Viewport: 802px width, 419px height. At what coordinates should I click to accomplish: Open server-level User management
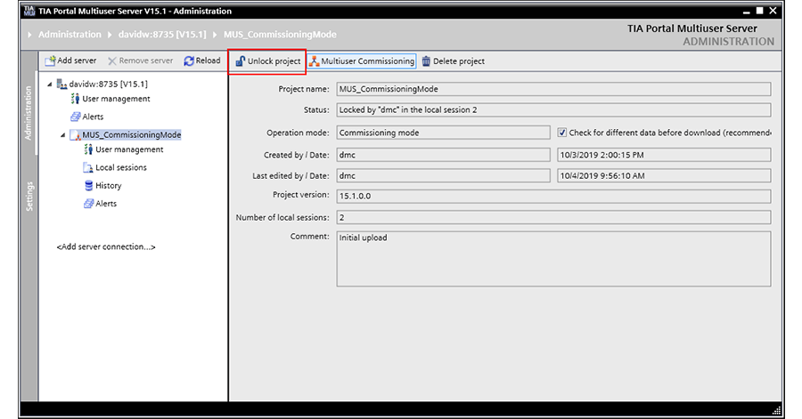(116, 99)
